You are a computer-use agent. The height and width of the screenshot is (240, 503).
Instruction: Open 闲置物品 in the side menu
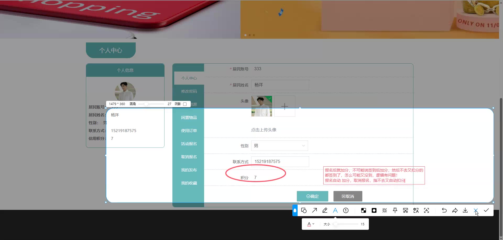(189, 117)
